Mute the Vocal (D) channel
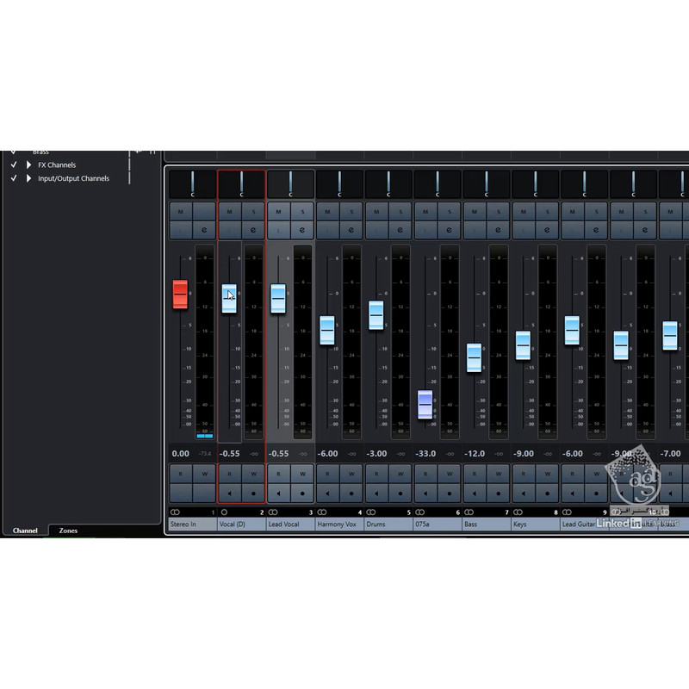This screenshot has height=689, width=689. [x=229, y=213]
